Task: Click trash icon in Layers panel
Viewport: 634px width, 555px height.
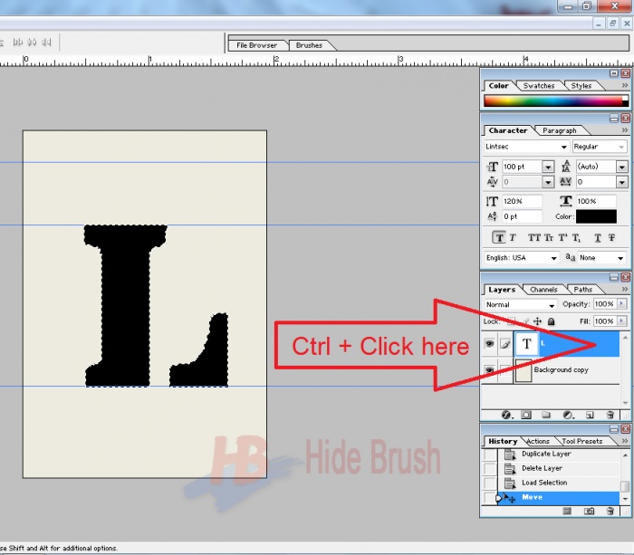Action: coord(610,415)
